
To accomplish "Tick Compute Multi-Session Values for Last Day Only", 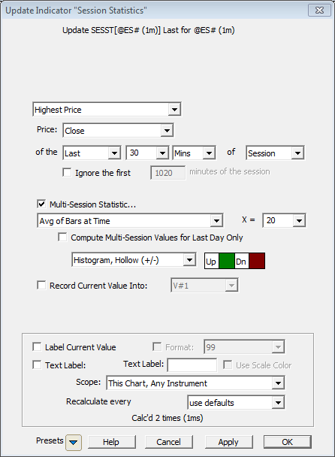I will (x=62, y=238).
